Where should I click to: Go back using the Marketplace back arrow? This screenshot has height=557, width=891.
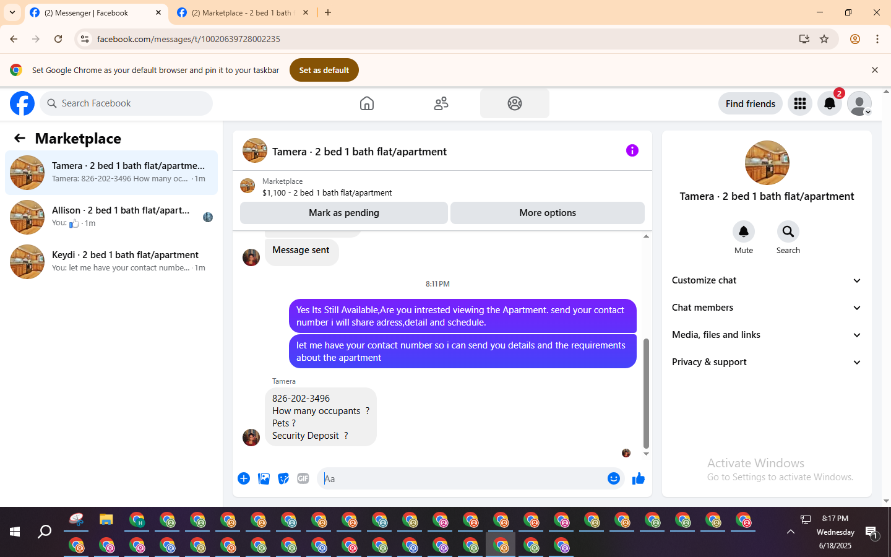coord(20,138)
